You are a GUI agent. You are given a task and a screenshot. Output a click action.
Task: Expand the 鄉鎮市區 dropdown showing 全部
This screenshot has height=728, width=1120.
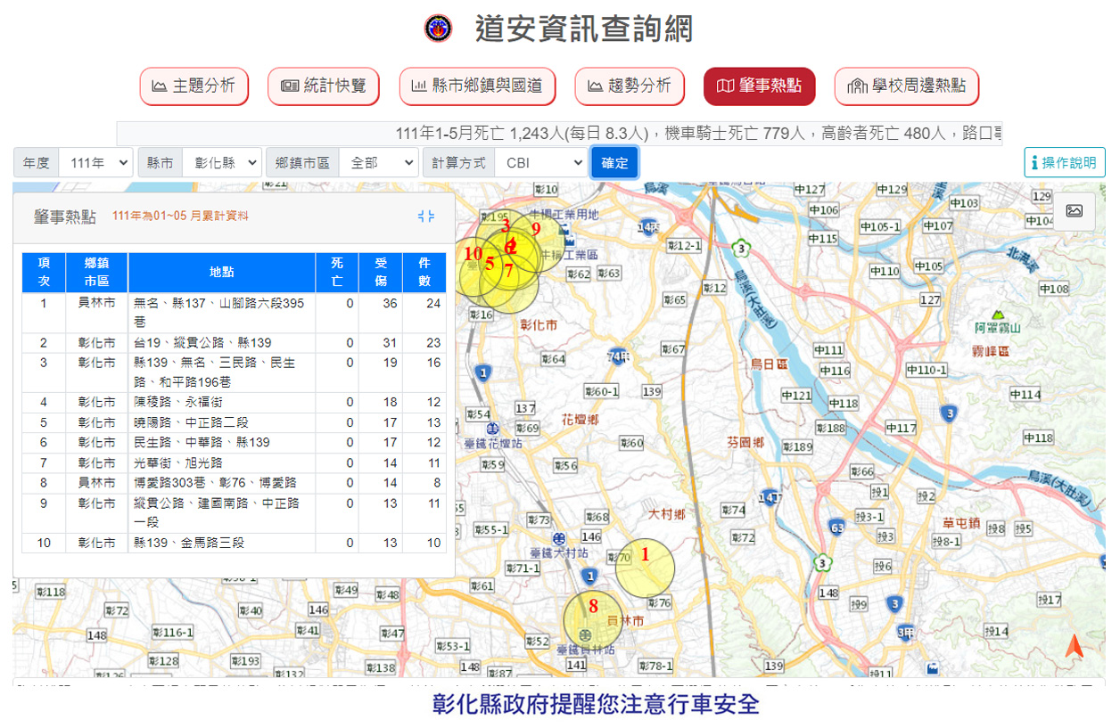point(378,163)
